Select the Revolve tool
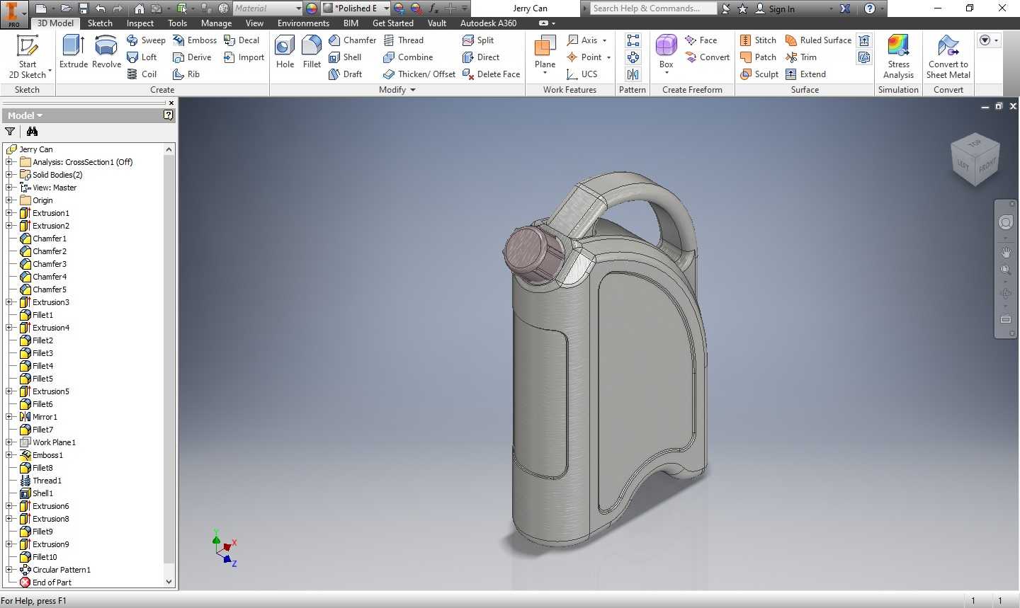Screen dimensions: 1020x608 coord(106,52)
